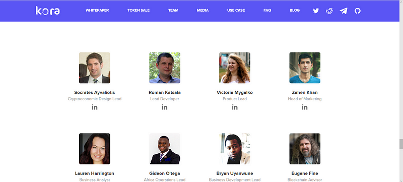Click the Kora logo
The image size is (403, 182).
pyautogui.click(x=48, y=11)
